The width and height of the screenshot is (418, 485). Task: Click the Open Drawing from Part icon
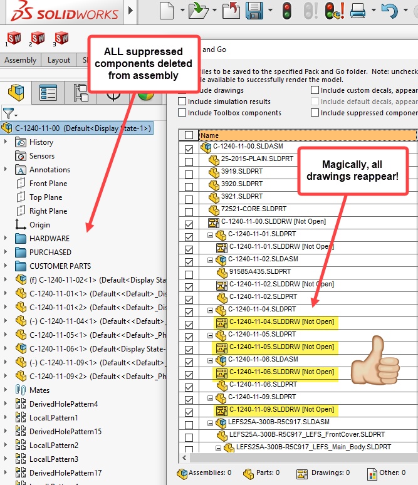click(x=231, y=10)
